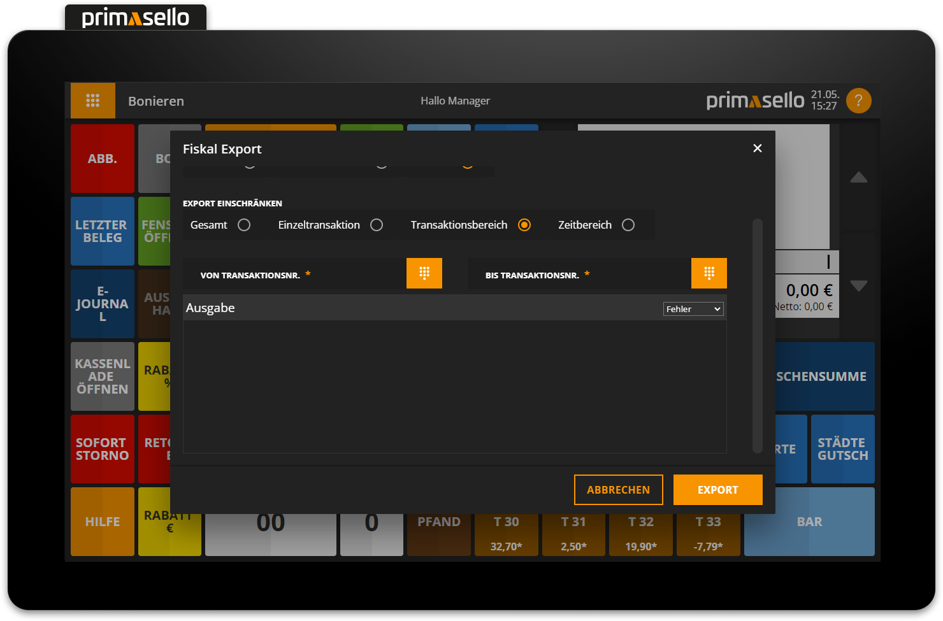Select the Gesamt export option
943x621 pixels.
(x=244, y=224)
